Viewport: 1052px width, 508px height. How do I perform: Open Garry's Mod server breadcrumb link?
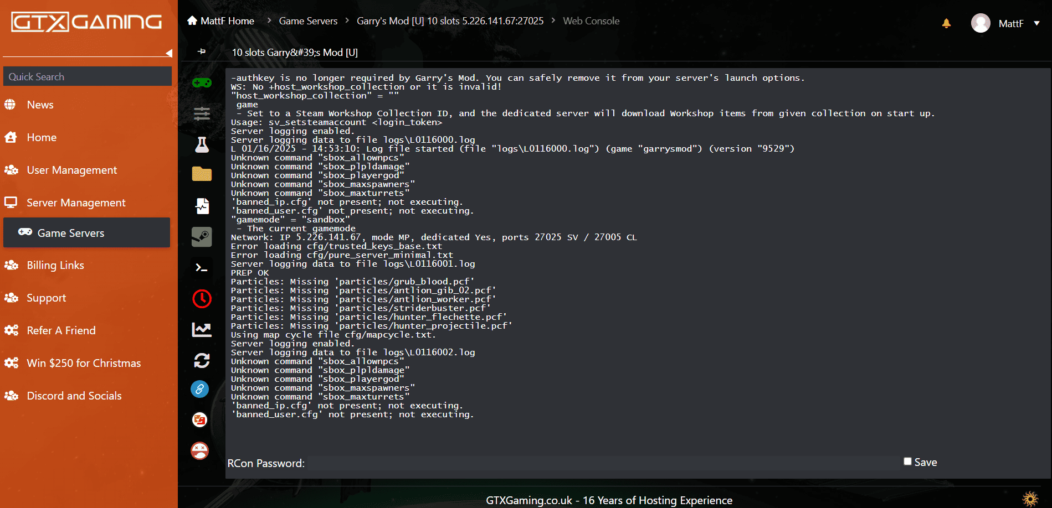pyautogui.click(x=450, y=21)
